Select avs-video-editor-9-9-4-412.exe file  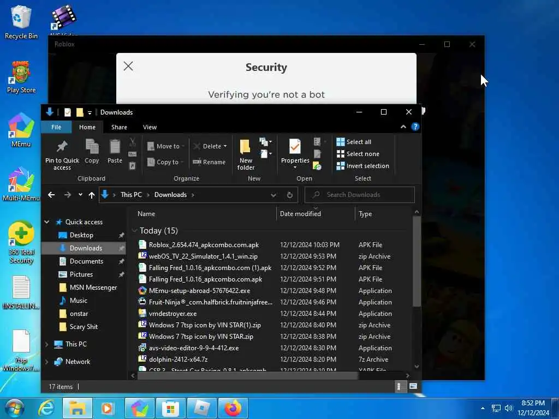[x=194, y=348]
